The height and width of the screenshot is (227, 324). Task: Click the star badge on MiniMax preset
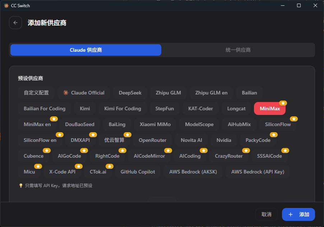click(283, 103)
